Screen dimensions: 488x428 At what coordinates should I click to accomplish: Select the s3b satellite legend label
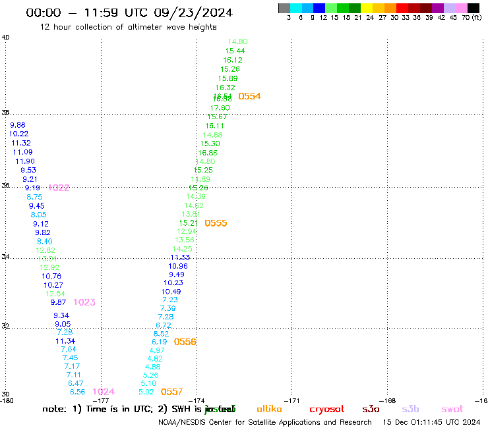(x=410, y=410)
